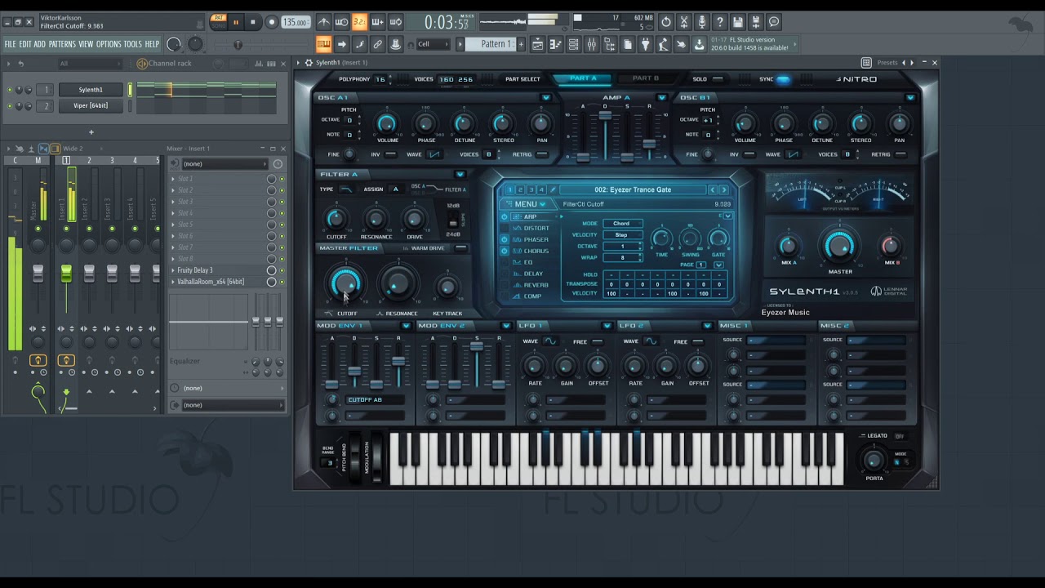1045x588 pixels.
Task: Toggle the WARM DRIVE switch
Action: [461, 248]
